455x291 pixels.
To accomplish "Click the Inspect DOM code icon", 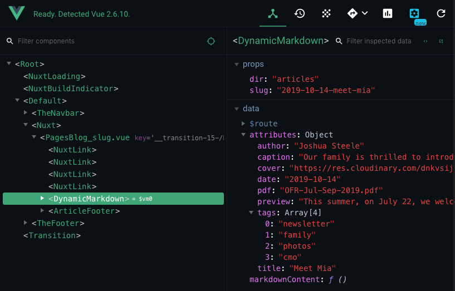I will 425,41.
